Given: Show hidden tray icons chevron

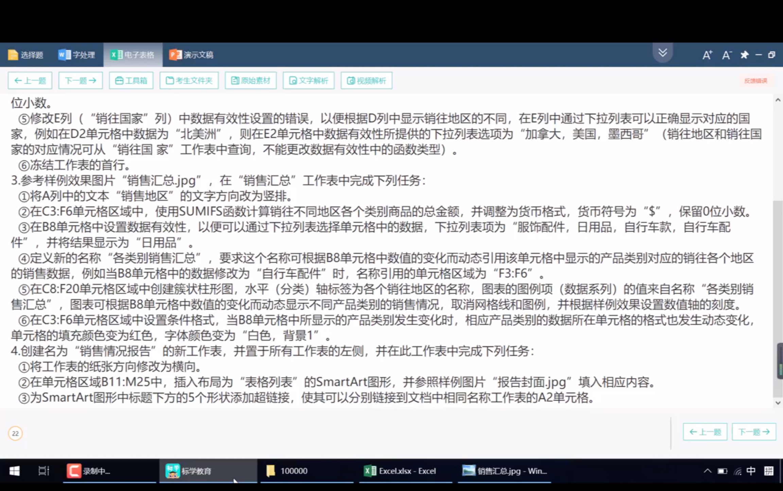Looking at the screenshot, I should pos(708,471).
